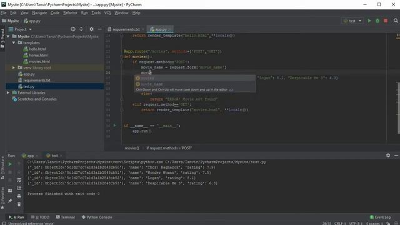
Task: Click app.py breadcrumb in navigation bar
Action: 32,21
